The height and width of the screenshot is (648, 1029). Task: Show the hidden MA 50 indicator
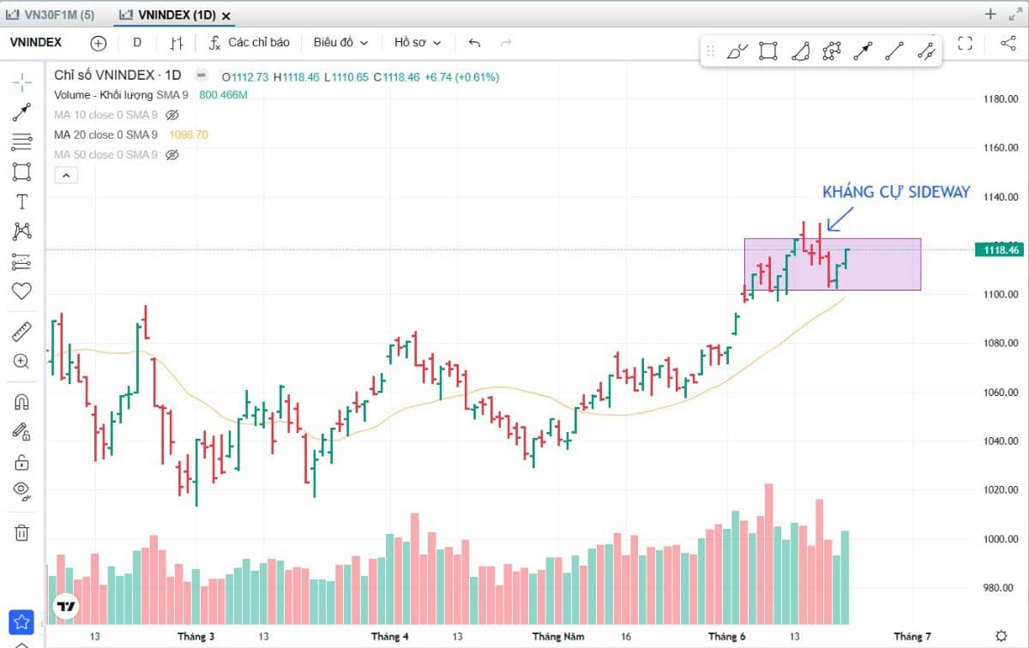tap(171, 155)
